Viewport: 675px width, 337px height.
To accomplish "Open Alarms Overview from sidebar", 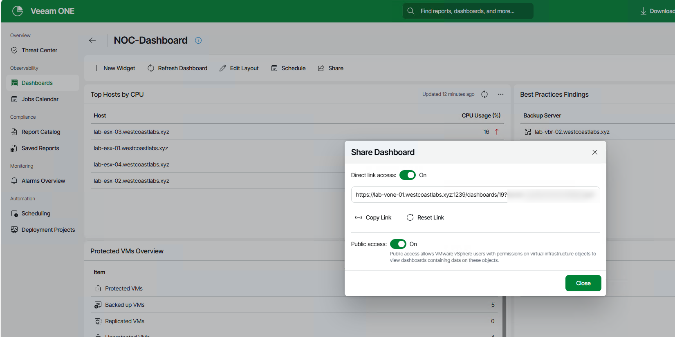I will (43, 181).
